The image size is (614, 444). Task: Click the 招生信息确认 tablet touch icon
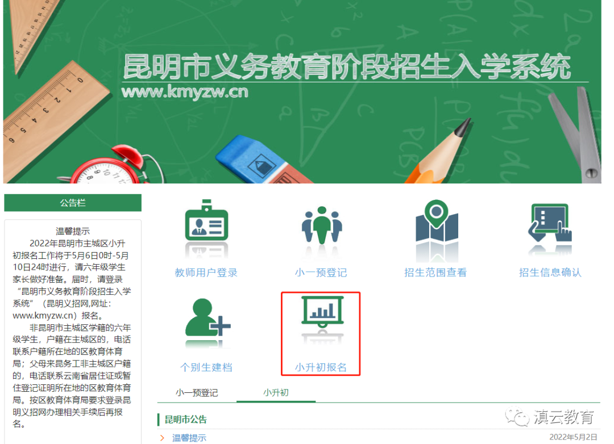[549, 222]
